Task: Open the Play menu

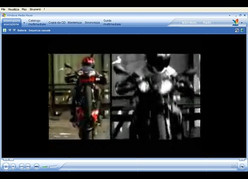Action: click(24, 10)
